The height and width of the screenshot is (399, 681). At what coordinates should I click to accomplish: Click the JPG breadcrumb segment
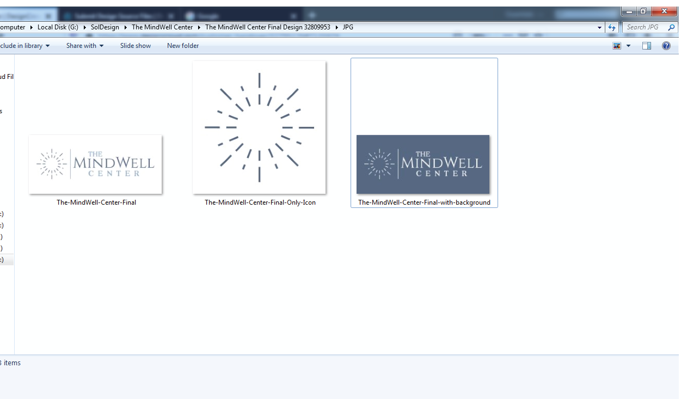(x=348, y=27)
